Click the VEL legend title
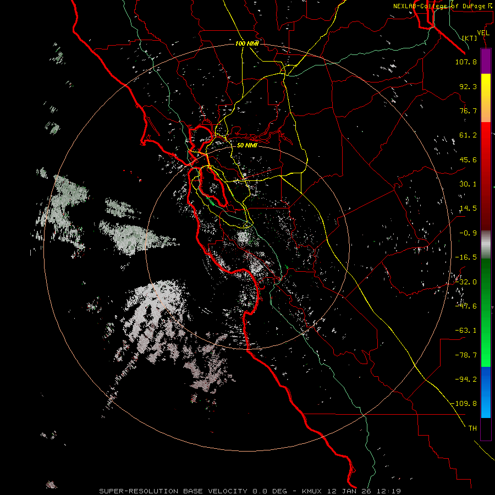This screenshot has height=495, width=495. (x=483, y=33)
